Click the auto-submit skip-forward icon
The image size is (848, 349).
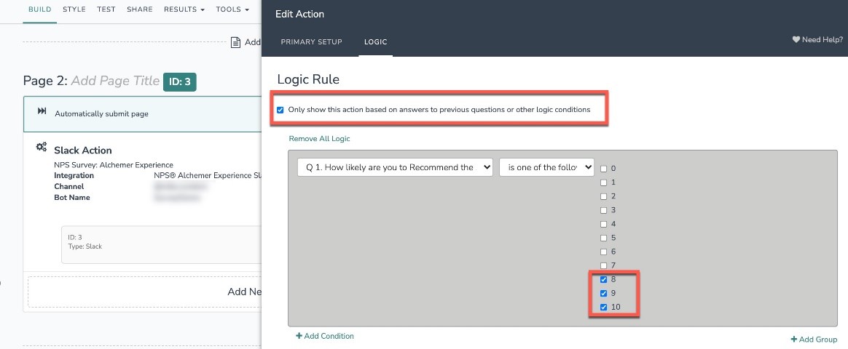(42, 112)
